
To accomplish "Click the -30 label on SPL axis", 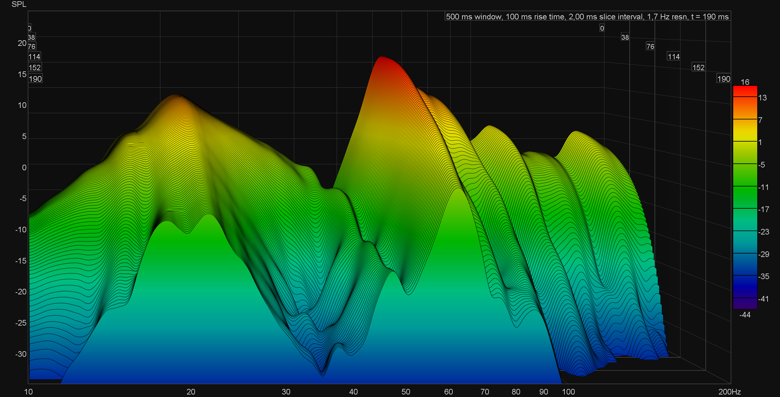I will [21, 354].
